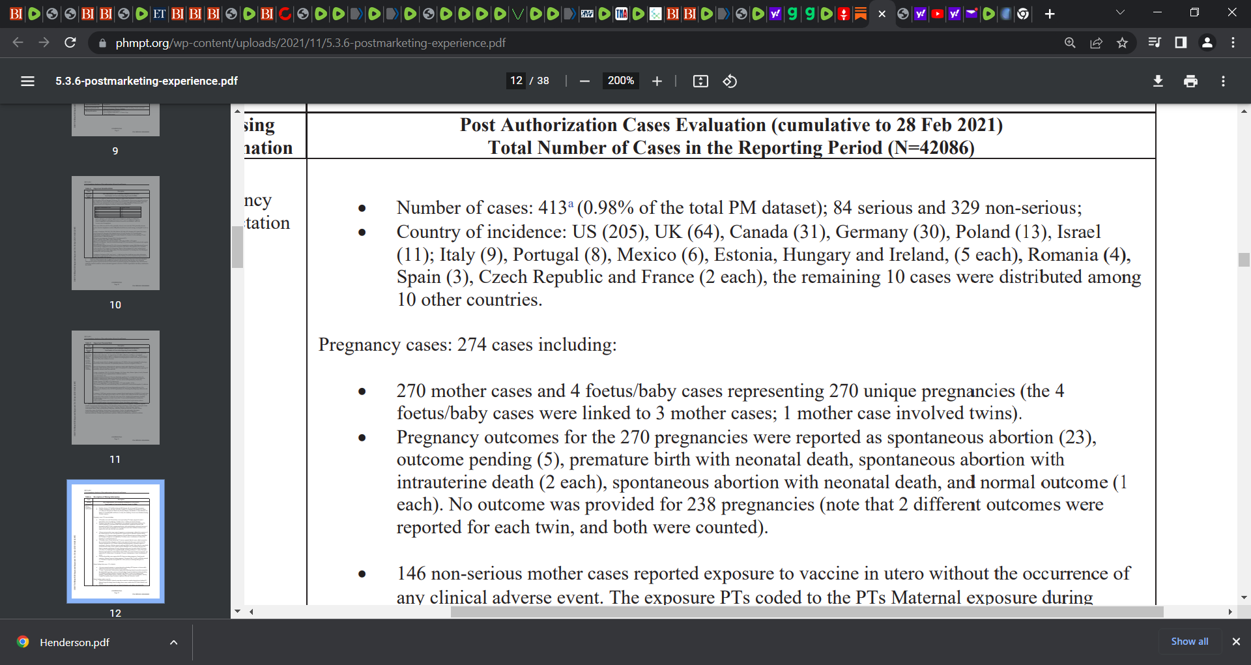Expand the tab search dropdown
This screenshot has height=665, width=1251.
tap(1120, 12)
